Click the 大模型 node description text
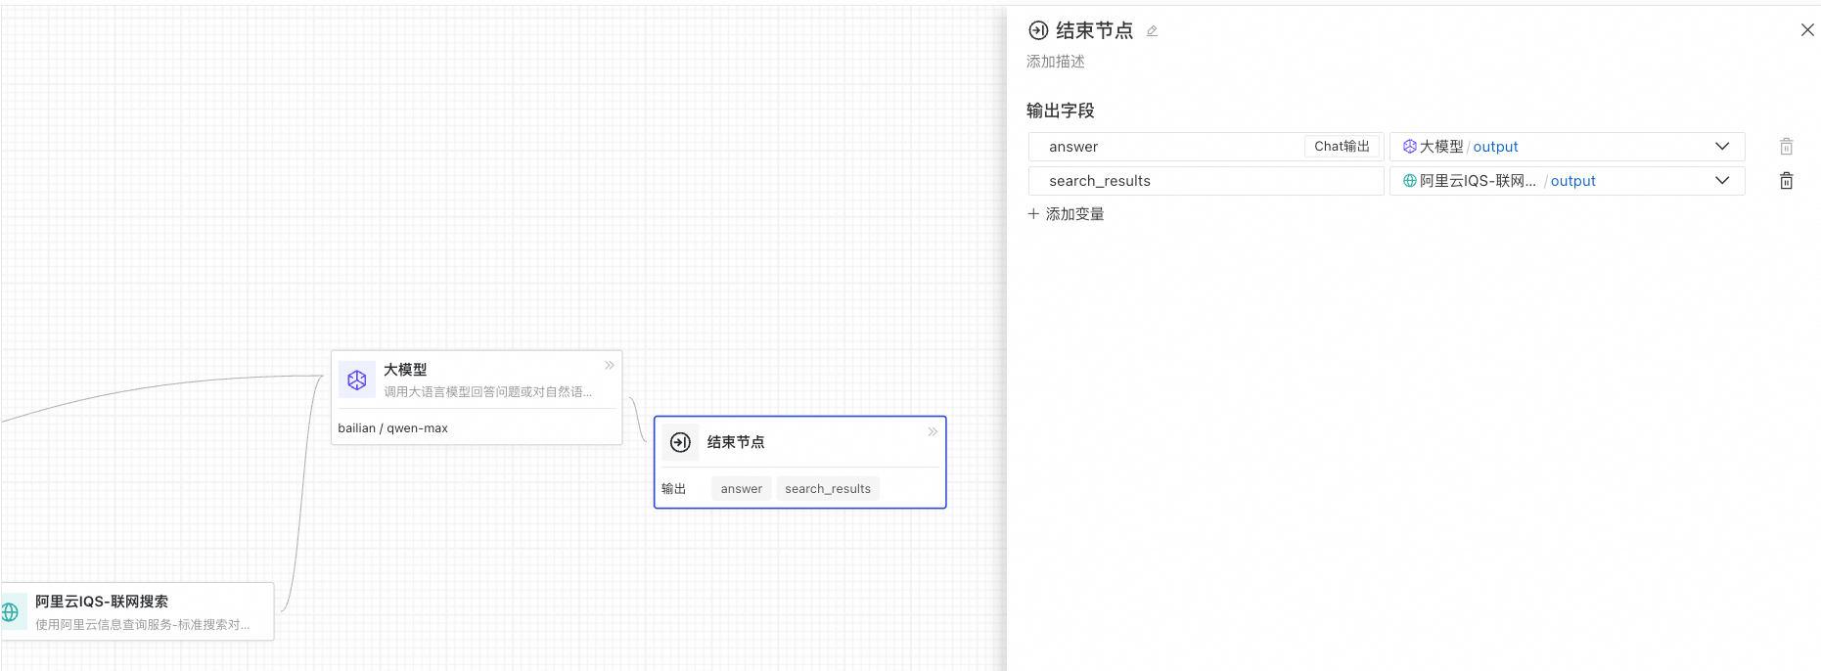 click(487, 392)
